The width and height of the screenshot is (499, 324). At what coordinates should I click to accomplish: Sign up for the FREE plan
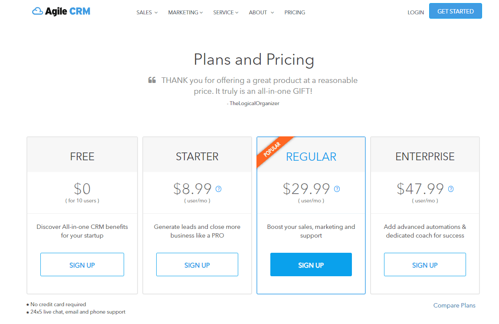(x=82, y=264)
